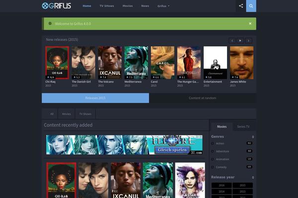Collapse the Release year section arrows
This screenshot has height=198, width=298.
point(253,177)
